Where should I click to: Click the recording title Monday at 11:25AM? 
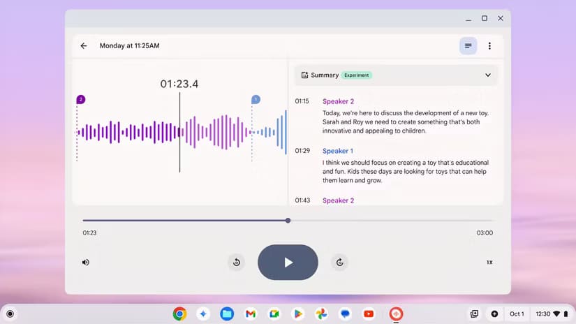point(130,46)
